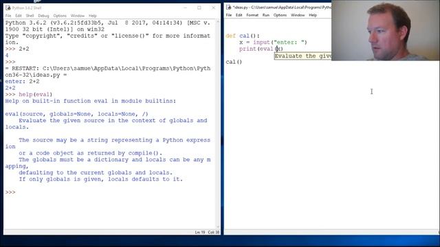Click 'If only globals is given' help line
Image resolution: width=440 pixels, height=247 pixels.
(101, 179)
